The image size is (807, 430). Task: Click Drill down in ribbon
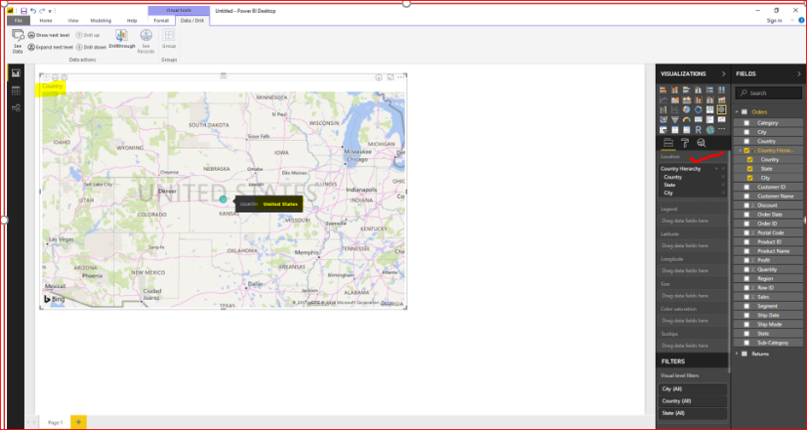click(91, 47)
